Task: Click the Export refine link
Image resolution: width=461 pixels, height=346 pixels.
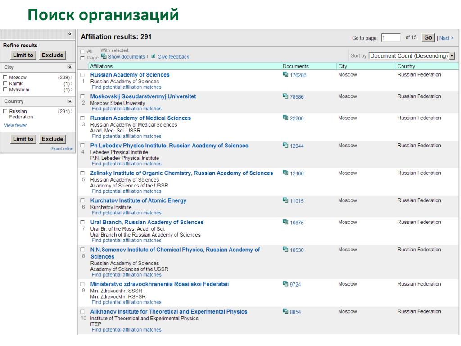Action: [x=62, y=149]
